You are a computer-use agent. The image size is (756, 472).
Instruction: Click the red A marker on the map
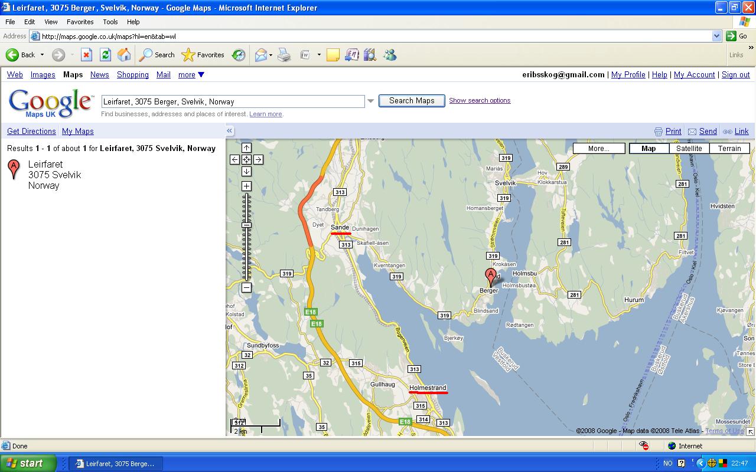490,276
